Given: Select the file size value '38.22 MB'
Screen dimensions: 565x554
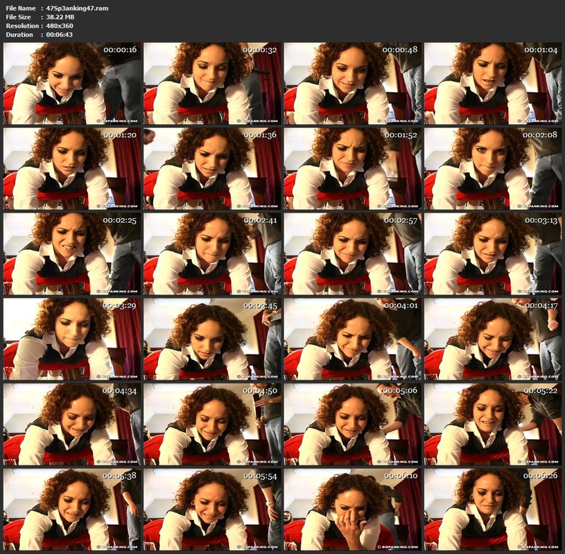Looking at the screenshot, I should 60,17.
